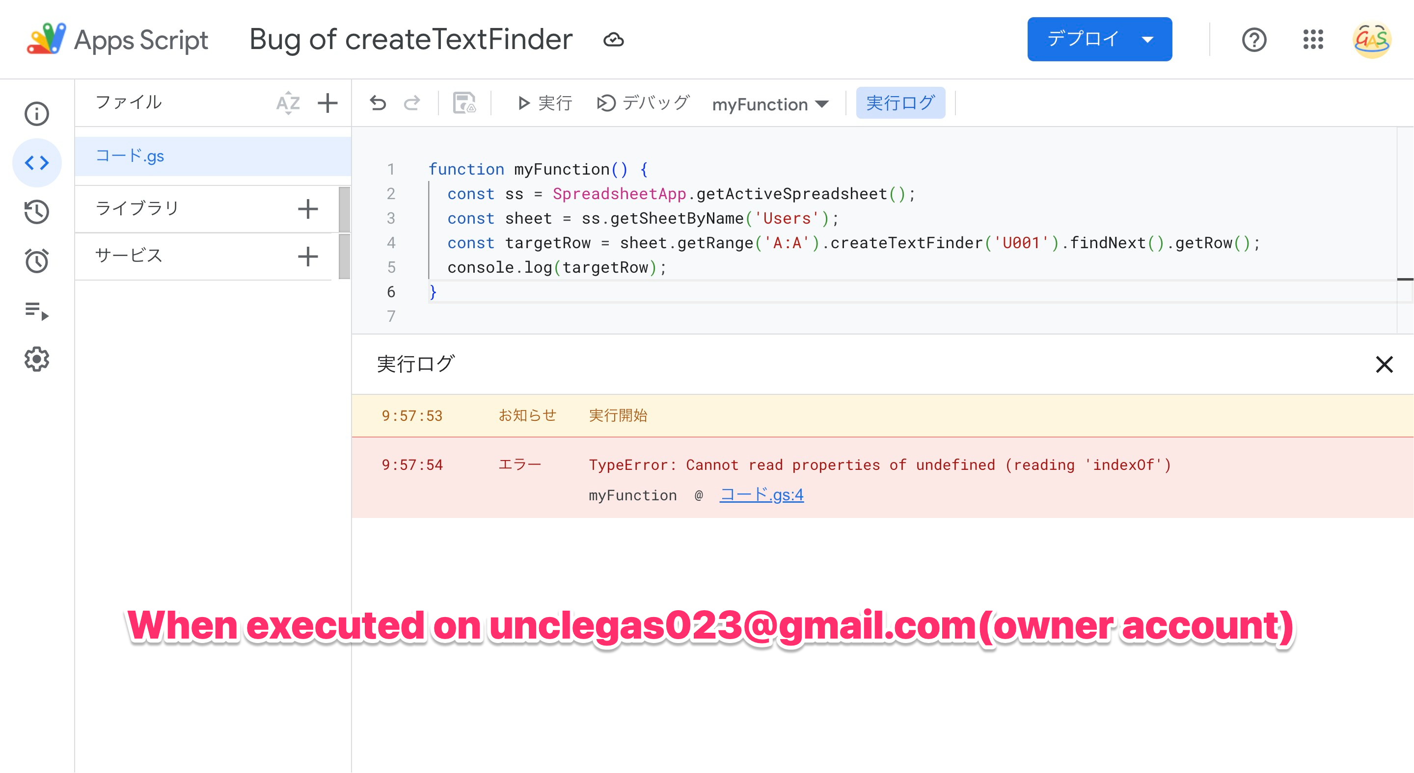Select the コード.gs file

(130, 156)
